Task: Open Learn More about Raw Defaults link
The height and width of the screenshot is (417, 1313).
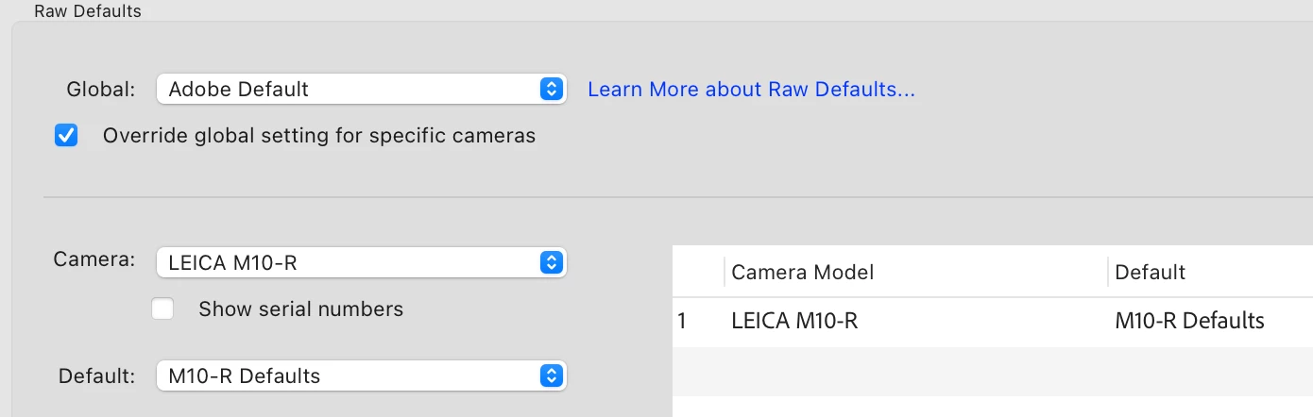Action: point(751,90)
